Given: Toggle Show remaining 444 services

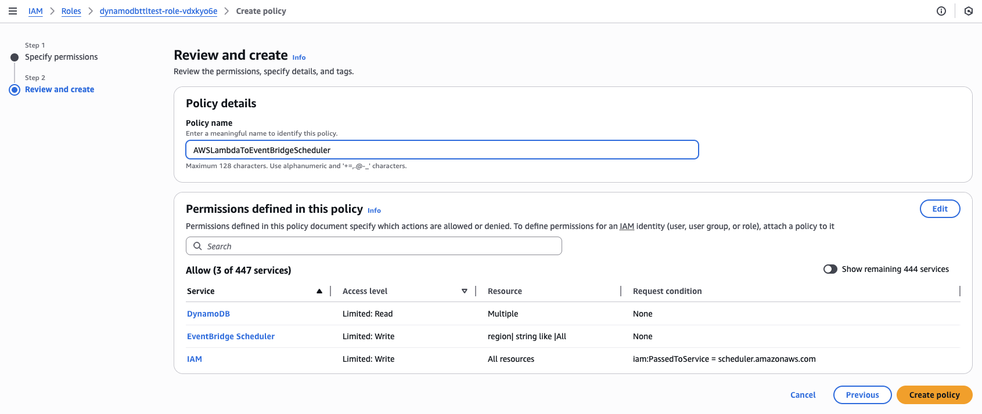Looking at the screenshot, I should 830,269.
